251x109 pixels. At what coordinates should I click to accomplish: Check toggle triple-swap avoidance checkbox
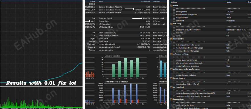(174, 66)
